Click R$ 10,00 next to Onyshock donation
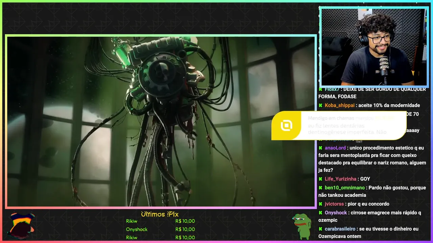 point(185,230)
